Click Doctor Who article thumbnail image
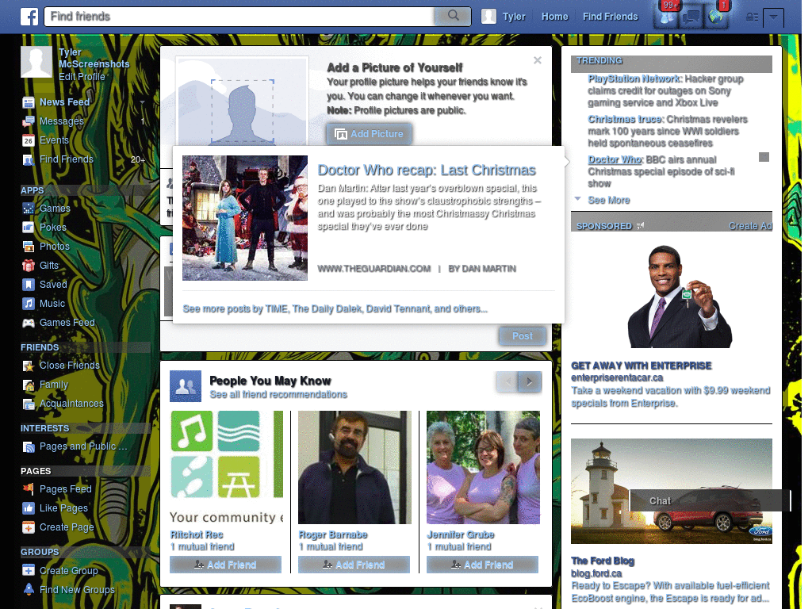Image resolution: width=812 pixels, height=609 pixels. [245, 218]
